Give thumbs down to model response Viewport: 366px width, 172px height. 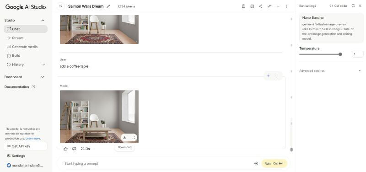[74, 149]
